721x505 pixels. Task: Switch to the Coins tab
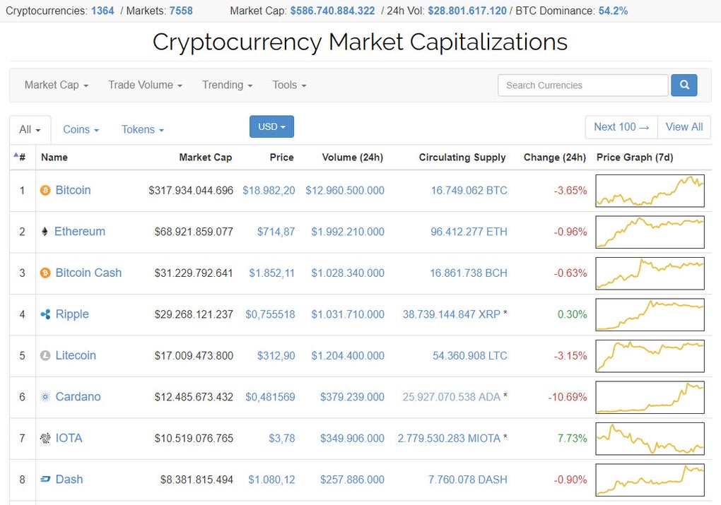pos(81,130)
